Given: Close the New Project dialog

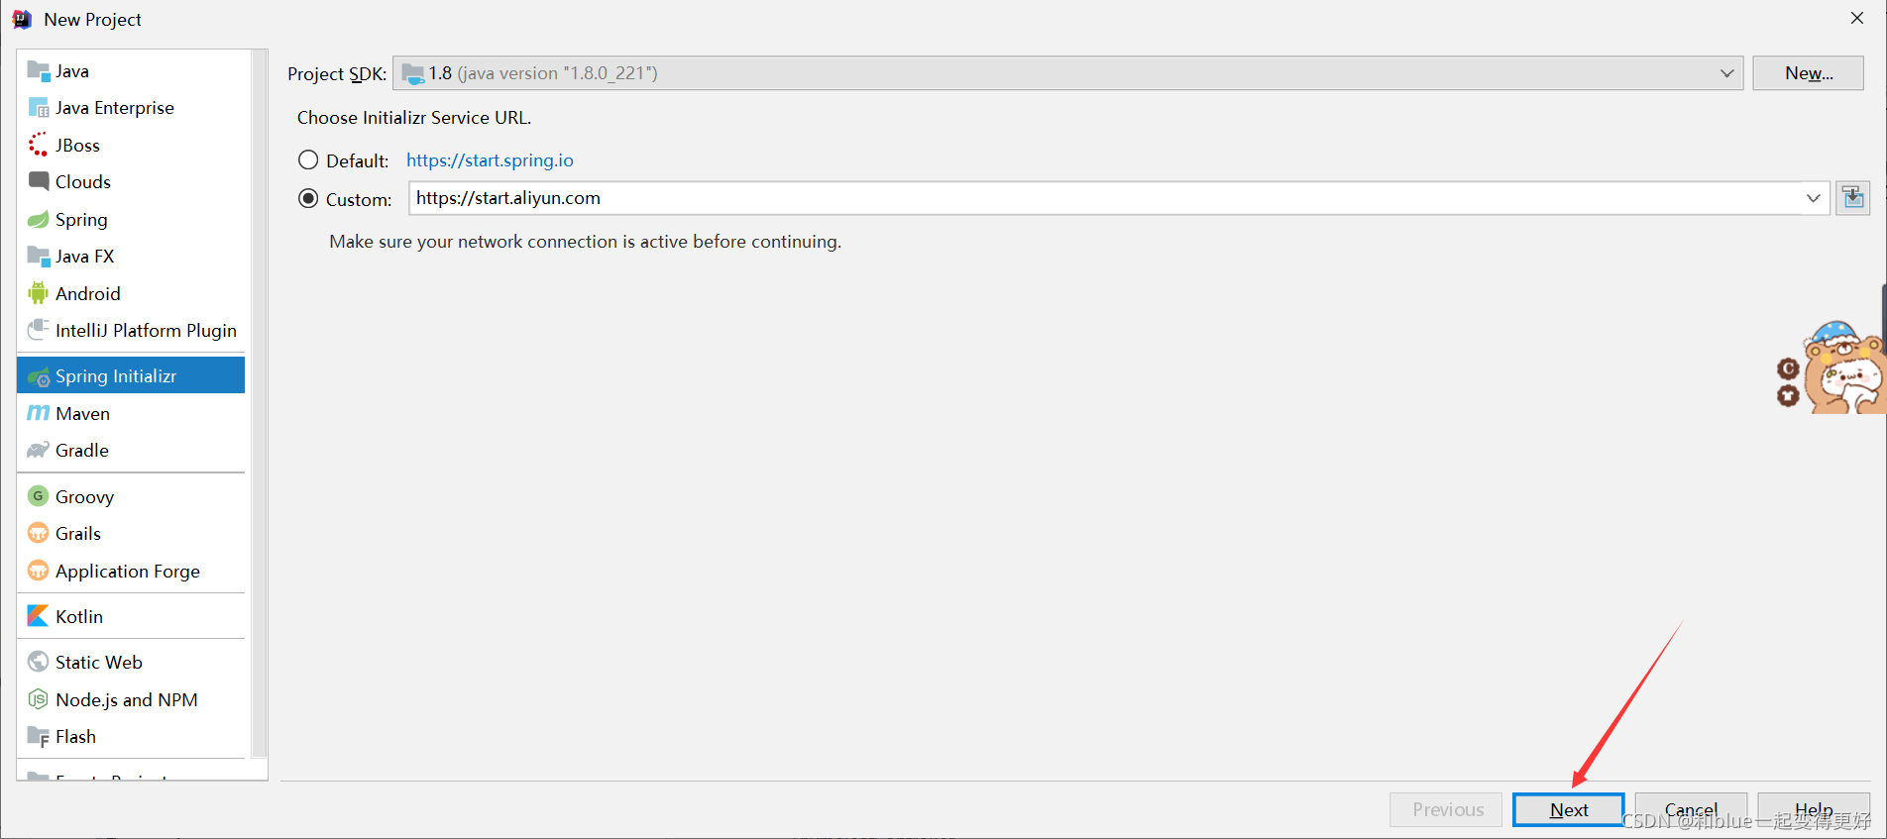Looking at the screenshot, I should tap(1857, 18).
